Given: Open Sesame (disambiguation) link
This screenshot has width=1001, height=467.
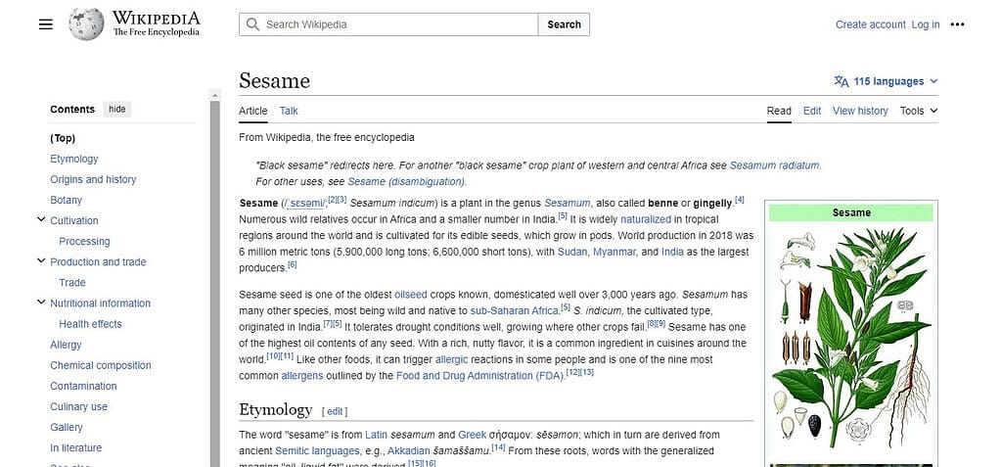Looking at the screenshot, I should pyautogui.click(x=406, y=181).
